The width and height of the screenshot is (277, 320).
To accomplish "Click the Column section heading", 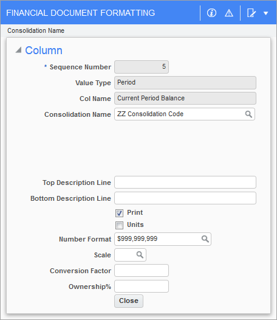I will (44, 50).
